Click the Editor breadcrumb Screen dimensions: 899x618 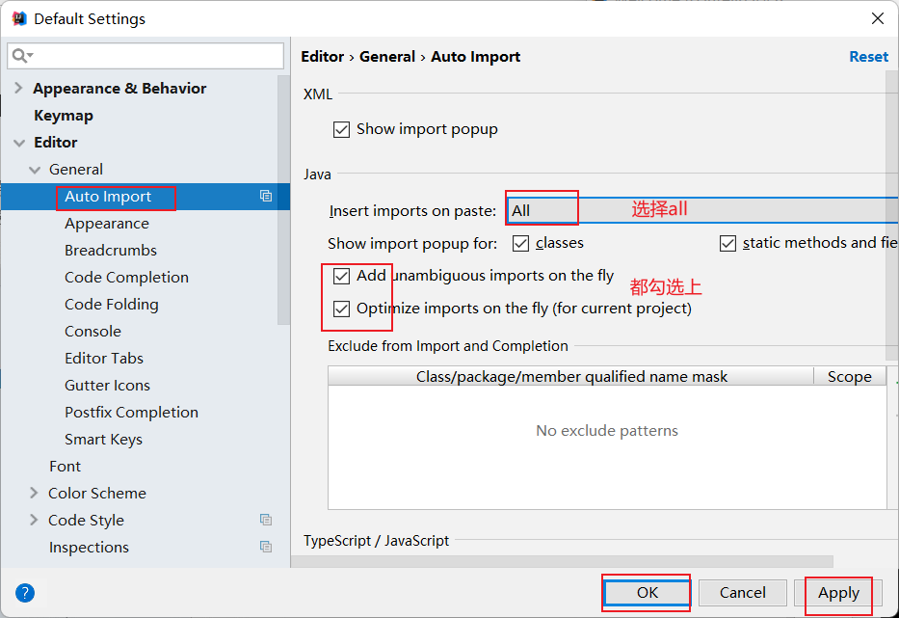tap(322, 56)
